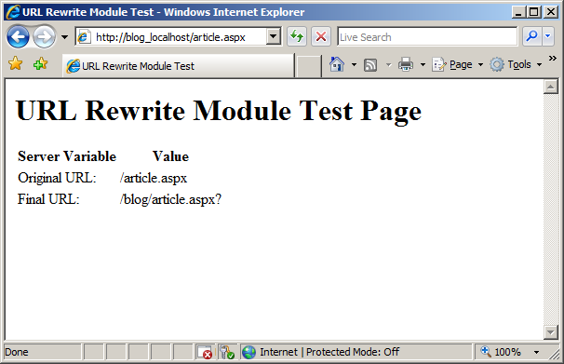Open the search provider options dropdown
The height and width of the screenshot is (364, 564).
(548, 36)
